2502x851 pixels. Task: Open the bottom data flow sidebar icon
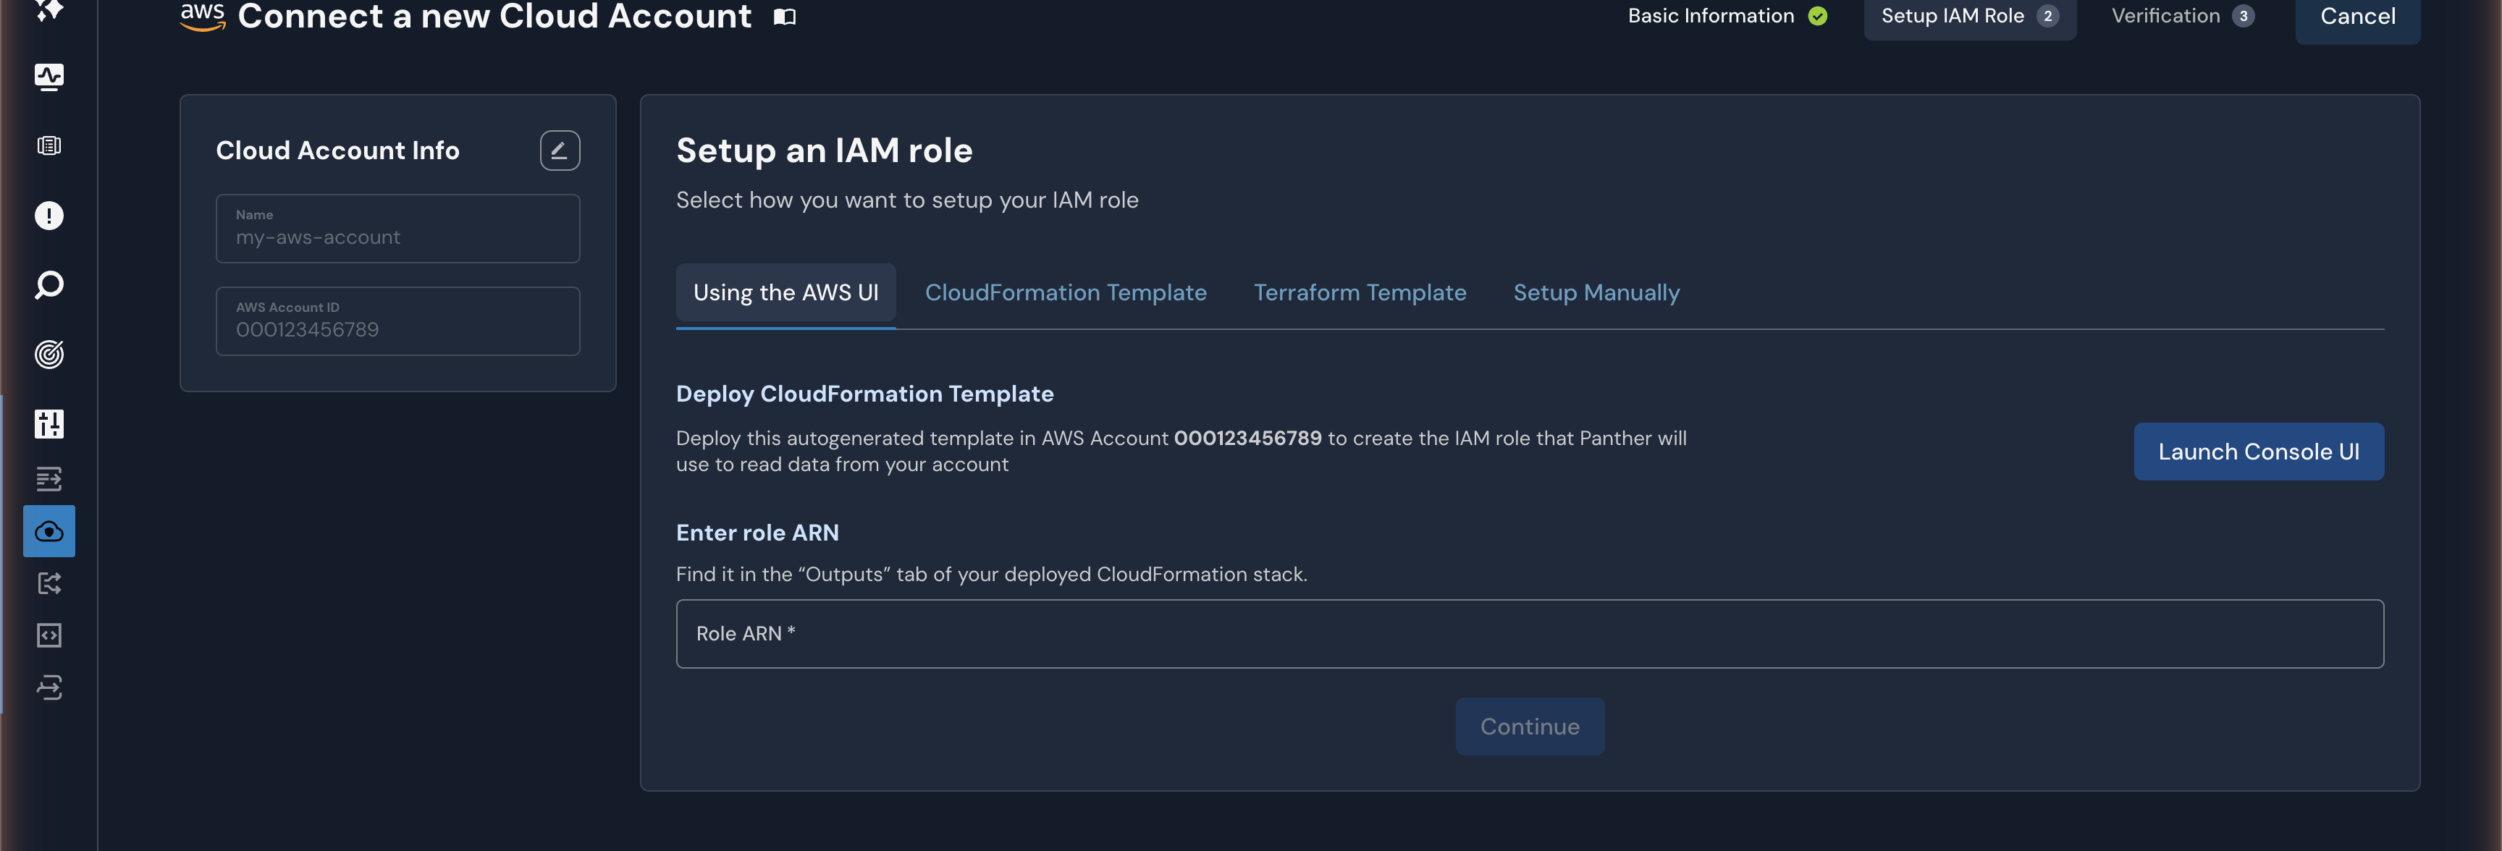[49, 688]
